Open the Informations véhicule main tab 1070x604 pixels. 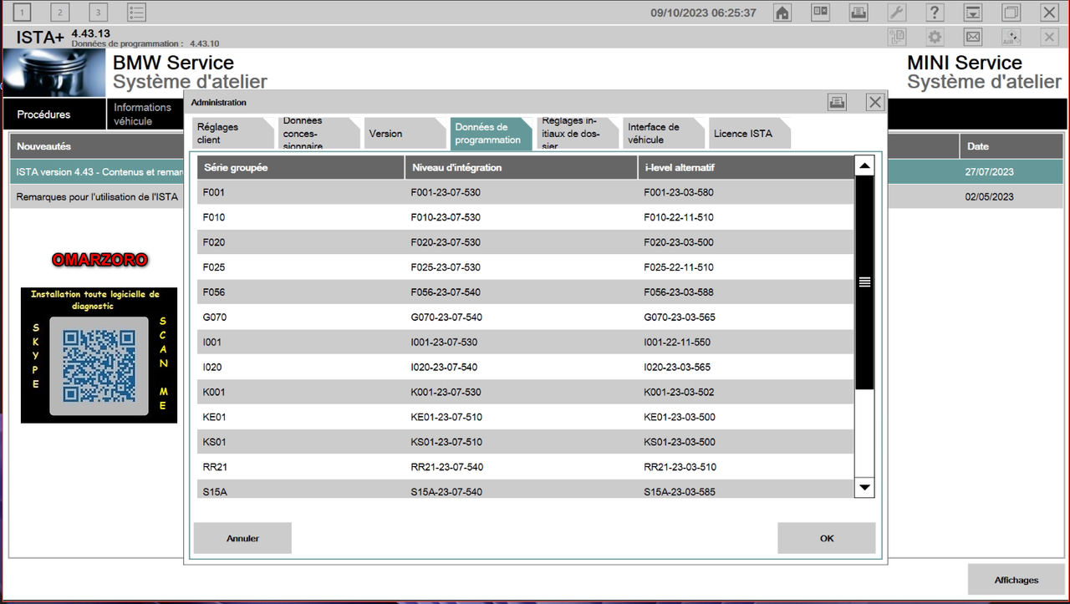[x=145, y=114]
